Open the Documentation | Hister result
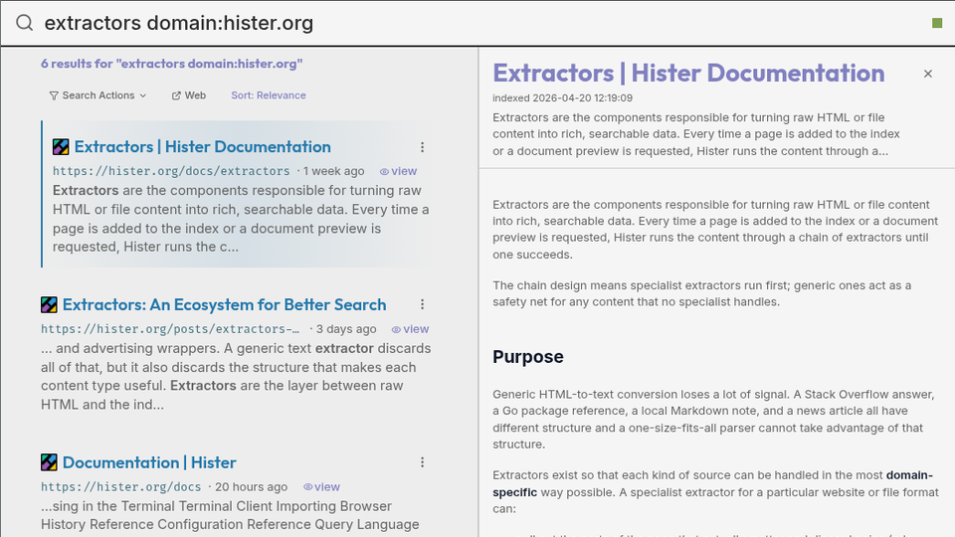The width and height of the screenshot is (955, 537). pyautogui.click(x=149, y=462)
